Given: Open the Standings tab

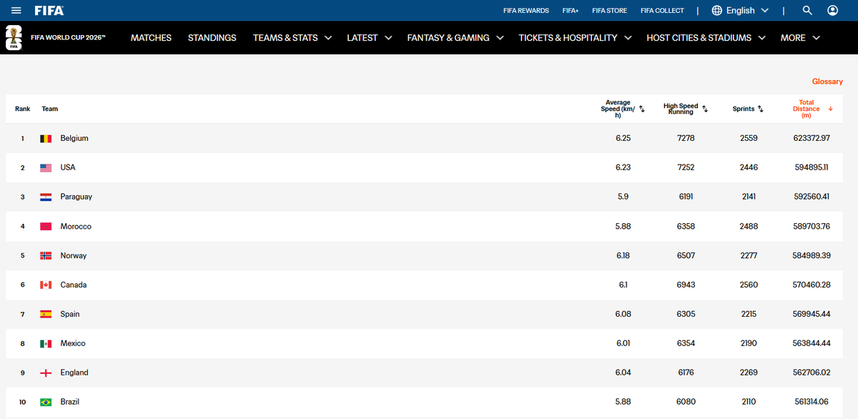Looking at the screenshot, I should pyautogui.click(x=212, y=38).
